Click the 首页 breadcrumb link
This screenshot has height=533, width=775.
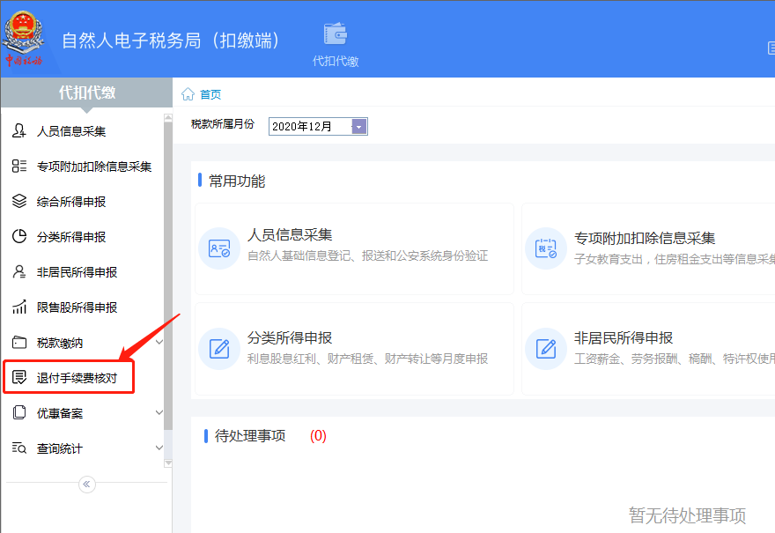tap(210, 94)
